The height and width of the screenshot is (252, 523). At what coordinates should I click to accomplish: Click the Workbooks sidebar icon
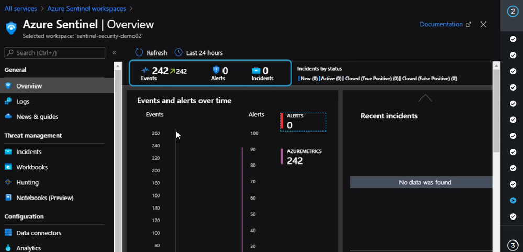8,167
